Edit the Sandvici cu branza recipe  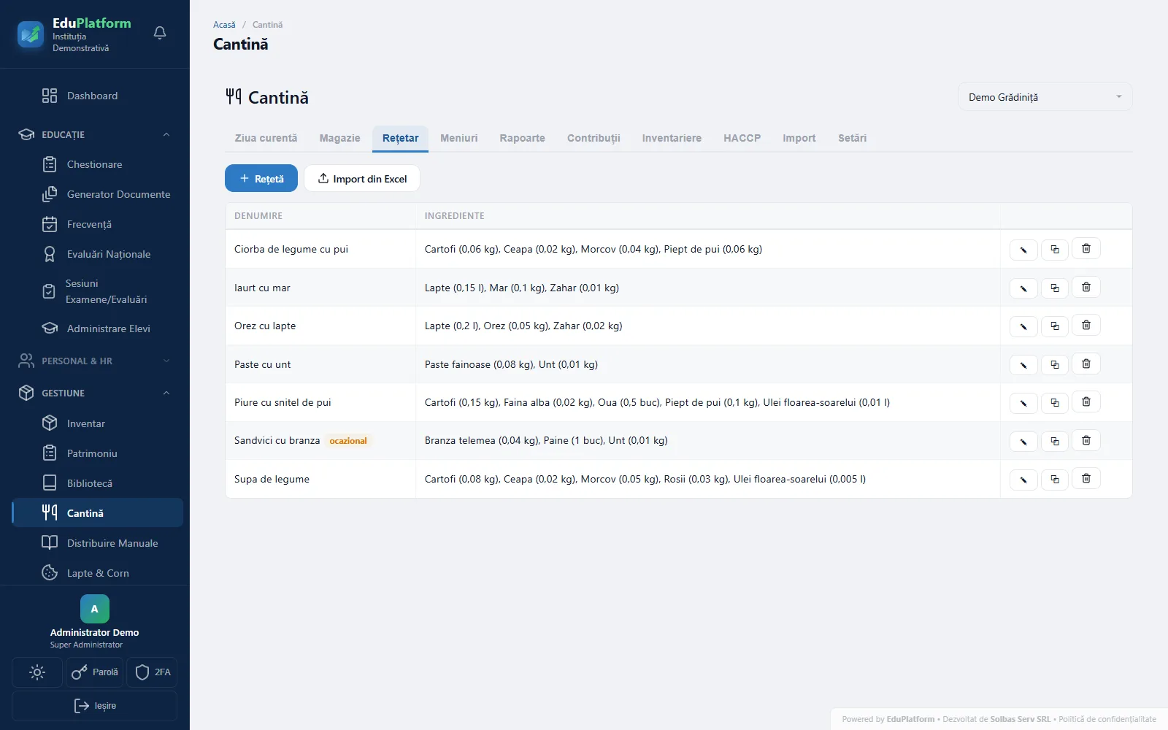(1023, 441)
